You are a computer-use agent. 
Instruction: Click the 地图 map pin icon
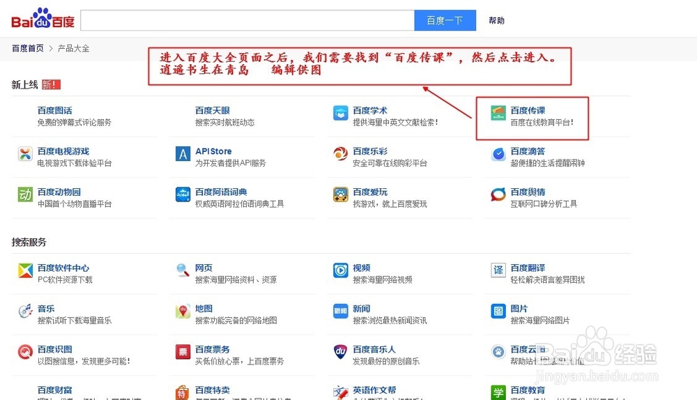click(x=183, y=311)
